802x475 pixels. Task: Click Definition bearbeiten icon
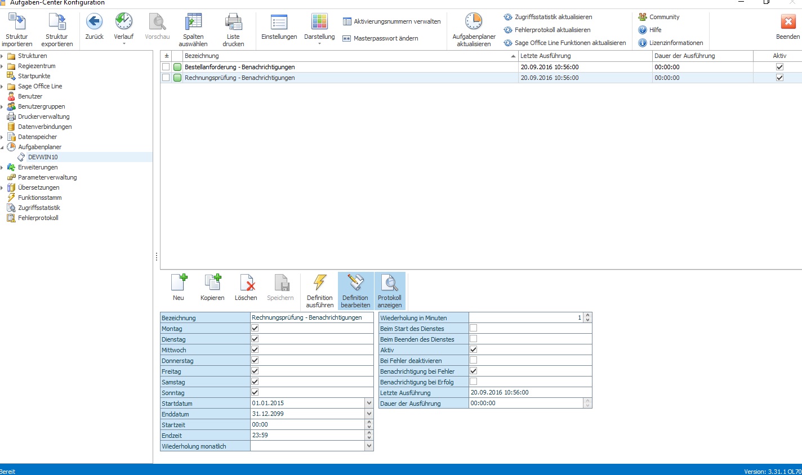coord(355,283)
